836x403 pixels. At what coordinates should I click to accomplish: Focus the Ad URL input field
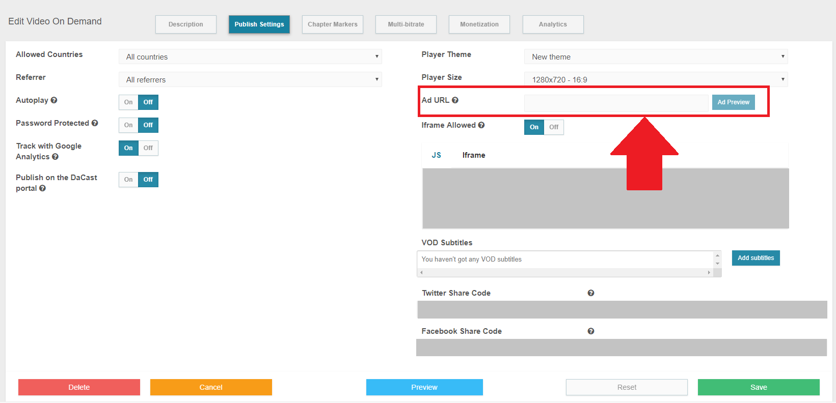[x=616, y=103]
